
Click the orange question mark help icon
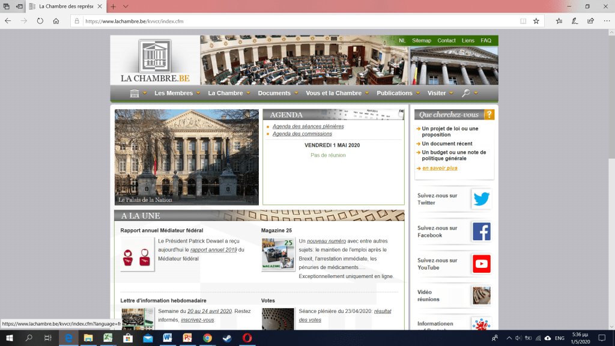click(x=489, y=114)
